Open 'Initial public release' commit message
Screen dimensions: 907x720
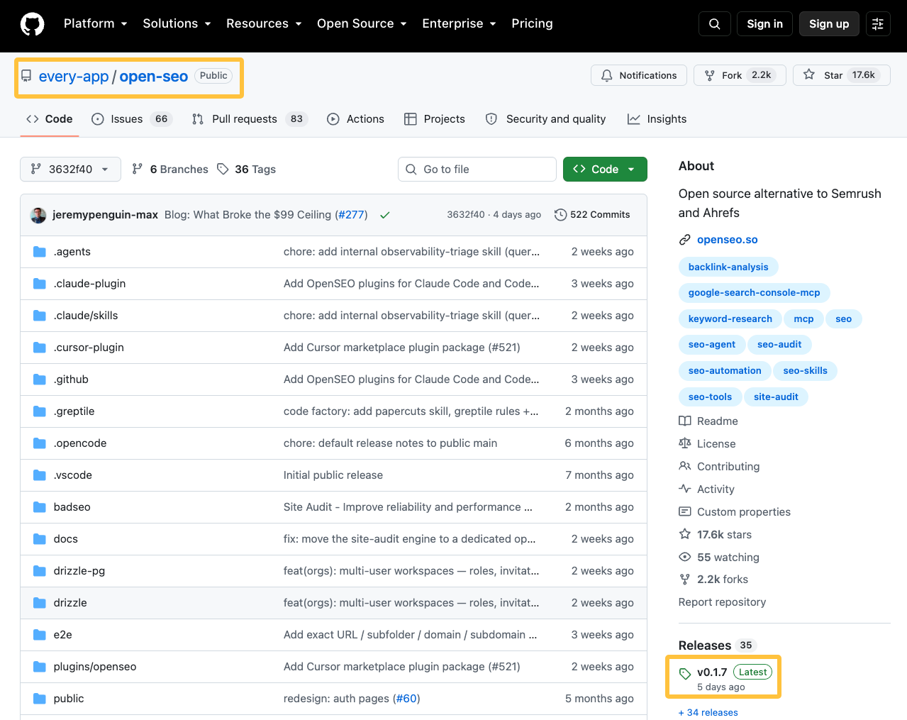pos(333,475)
